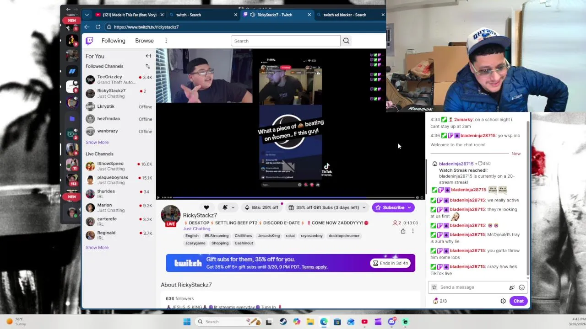Viewport: 586px width, 329px height.
Task: Click the Cashinout tag
Action: (x=244, y=243)
